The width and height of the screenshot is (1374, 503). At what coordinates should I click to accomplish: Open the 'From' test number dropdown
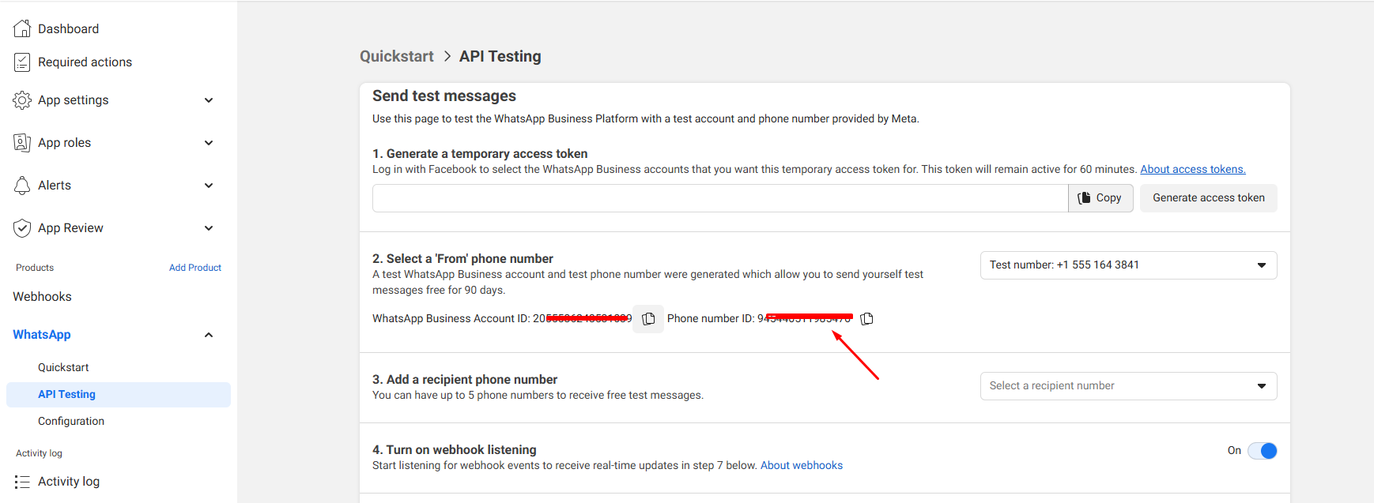[x=1128, y=265]
